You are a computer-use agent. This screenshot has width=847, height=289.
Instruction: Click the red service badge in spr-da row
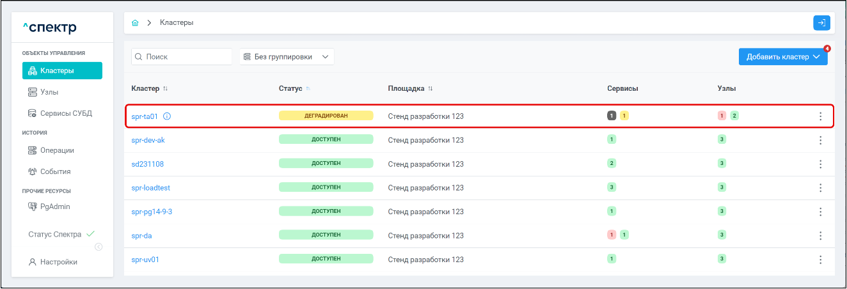pos(612,235)
